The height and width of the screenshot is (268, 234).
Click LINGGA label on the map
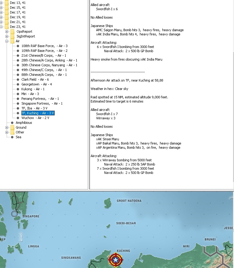pos(34,246)
